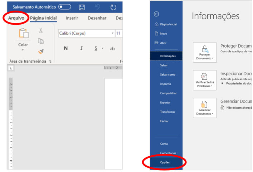Viewport: 253px width, 172px height.
Task: Click the Informações page title
Action: pyautogui.click(x=215, y=16)
